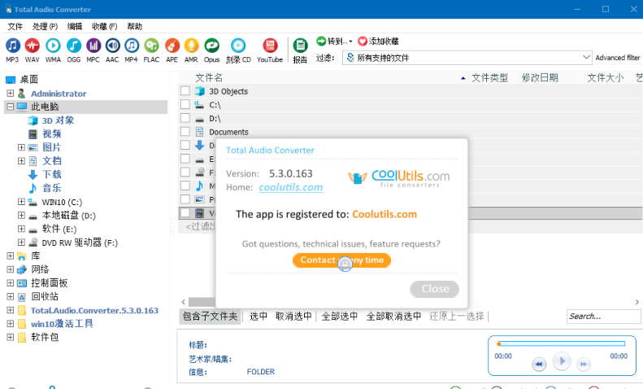The height and width of the screenshot is (389, 643).
Task: Play audio with the play button
Action: pos(562,361)
